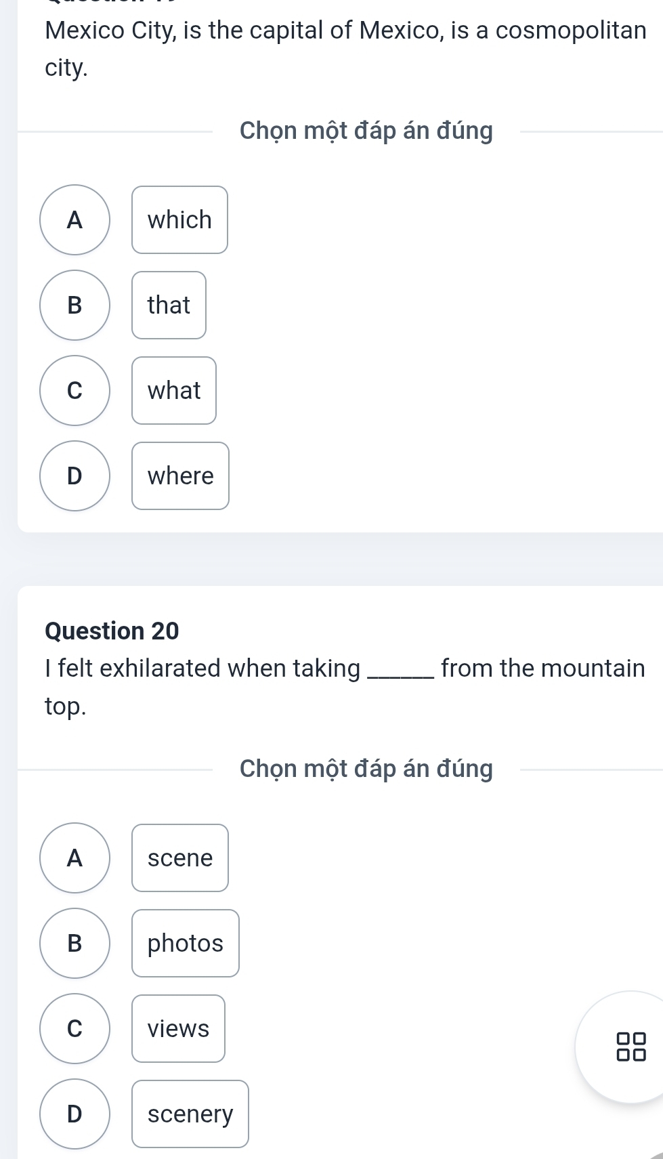
Task: Pick the 'where' answer box
Action: pyautogui.click(x=180, y=476)
